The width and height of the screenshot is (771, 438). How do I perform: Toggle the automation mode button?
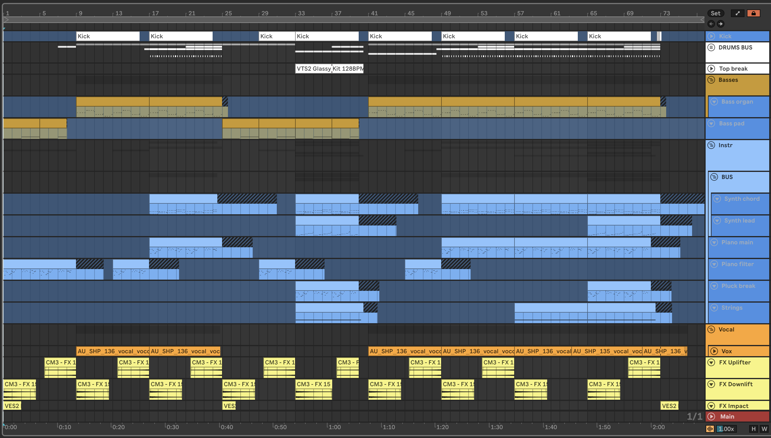[737, 13]
